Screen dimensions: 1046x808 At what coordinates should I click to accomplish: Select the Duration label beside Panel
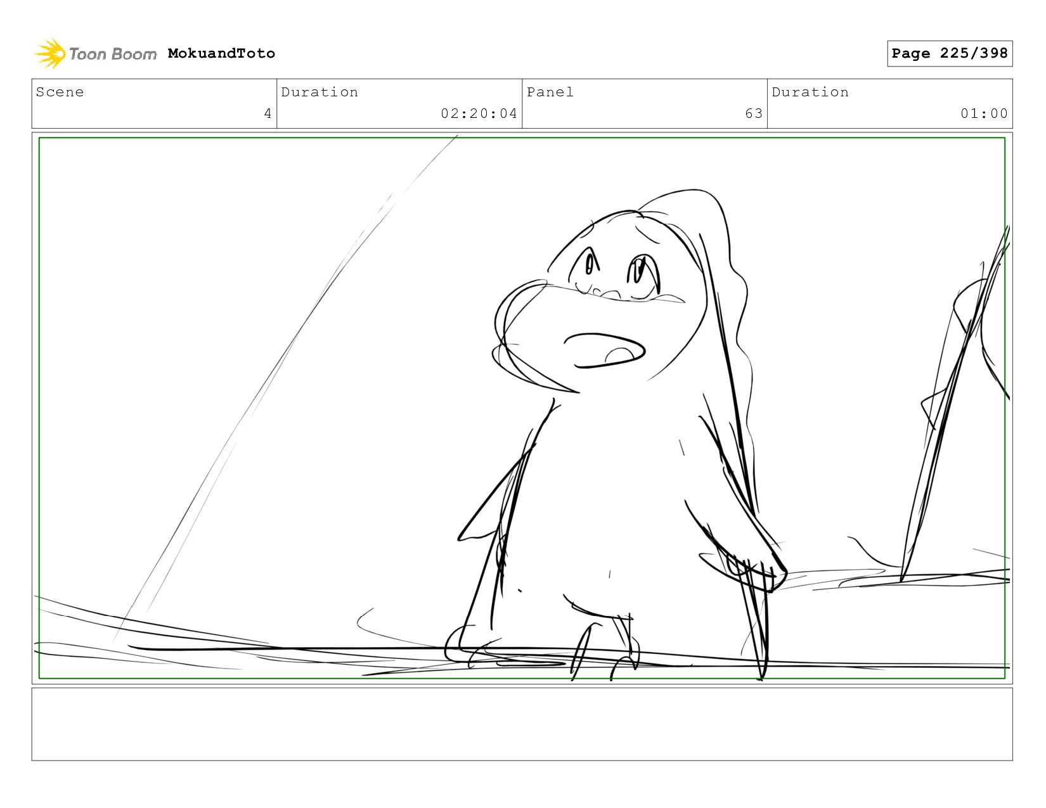click(x=810, y=92)
